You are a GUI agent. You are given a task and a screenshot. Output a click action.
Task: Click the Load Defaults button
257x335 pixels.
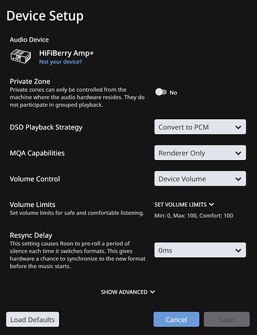coord(33,320)
